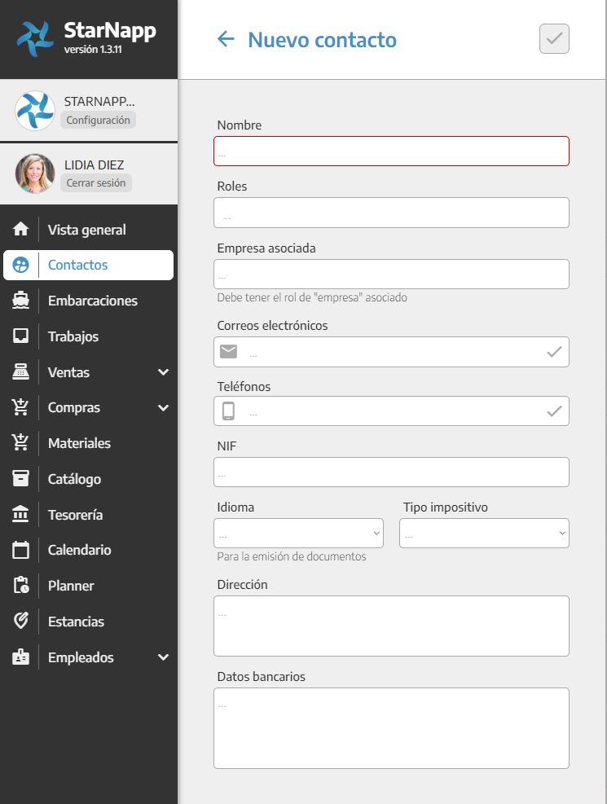Click the Vista general home icon
The image size is (607, 804).
tap(21, 230)
